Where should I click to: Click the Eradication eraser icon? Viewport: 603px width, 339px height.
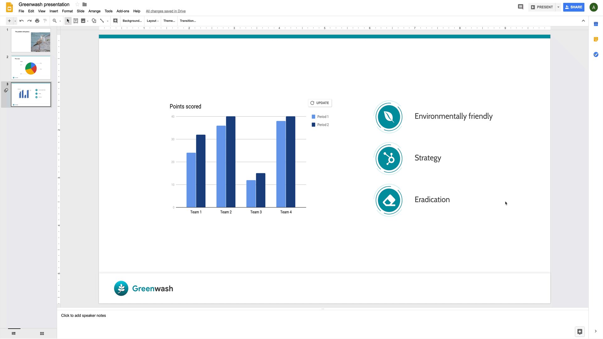(x=389, y=200)
